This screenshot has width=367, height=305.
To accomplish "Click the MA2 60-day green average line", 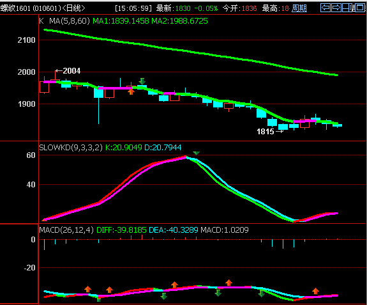I will 191,52.
